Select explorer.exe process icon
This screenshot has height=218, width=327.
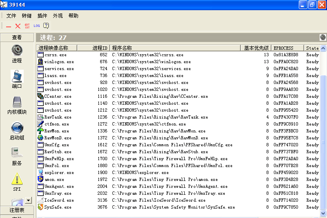coord(40,172)
